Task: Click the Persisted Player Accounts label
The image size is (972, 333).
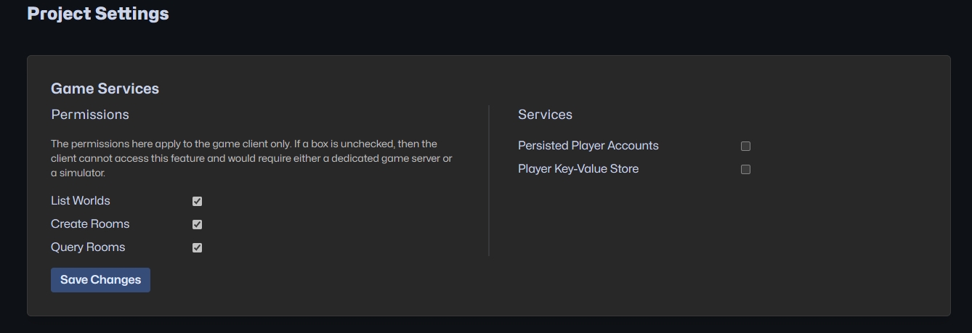Action: [x=588, y=146]
